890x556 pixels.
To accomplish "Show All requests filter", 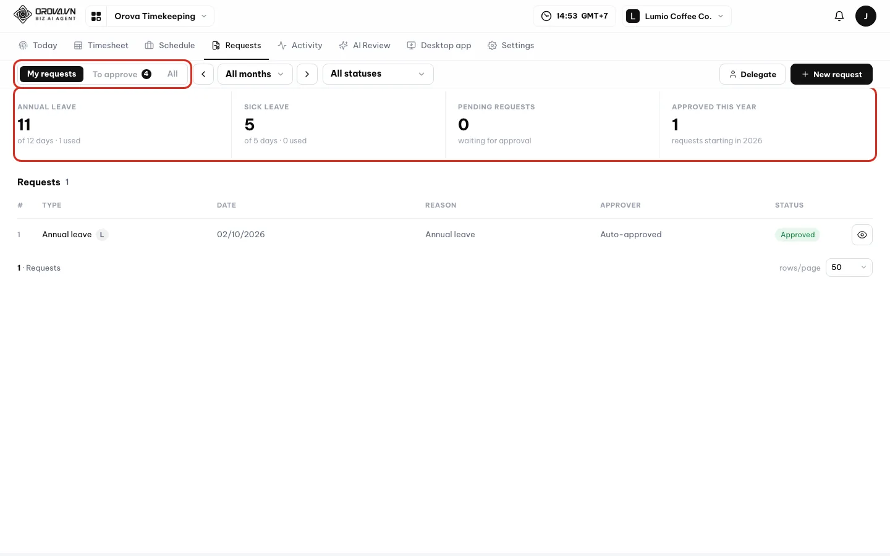I will [x=172, y=74].
